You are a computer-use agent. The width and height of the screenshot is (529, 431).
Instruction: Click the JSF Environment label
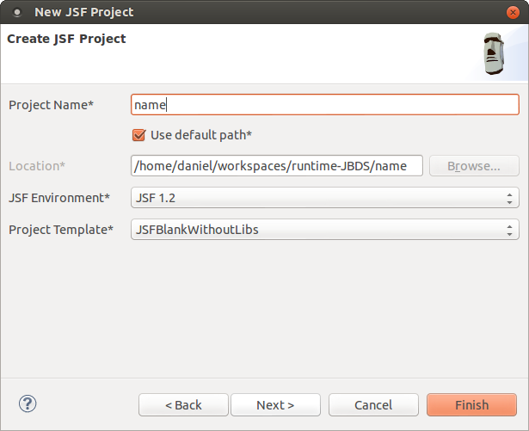click(59, 198)
